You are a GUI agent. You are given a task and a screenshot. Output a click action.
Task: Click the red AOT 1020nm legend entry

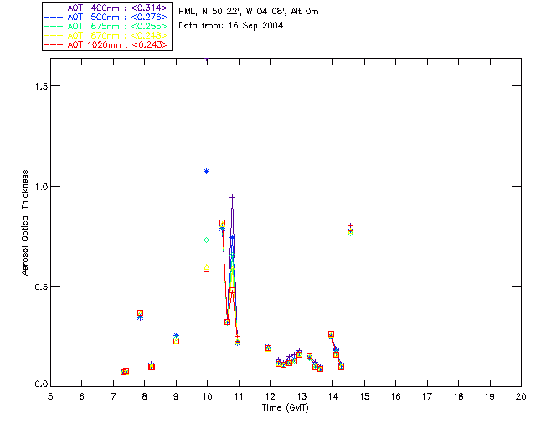pos(106,44)
